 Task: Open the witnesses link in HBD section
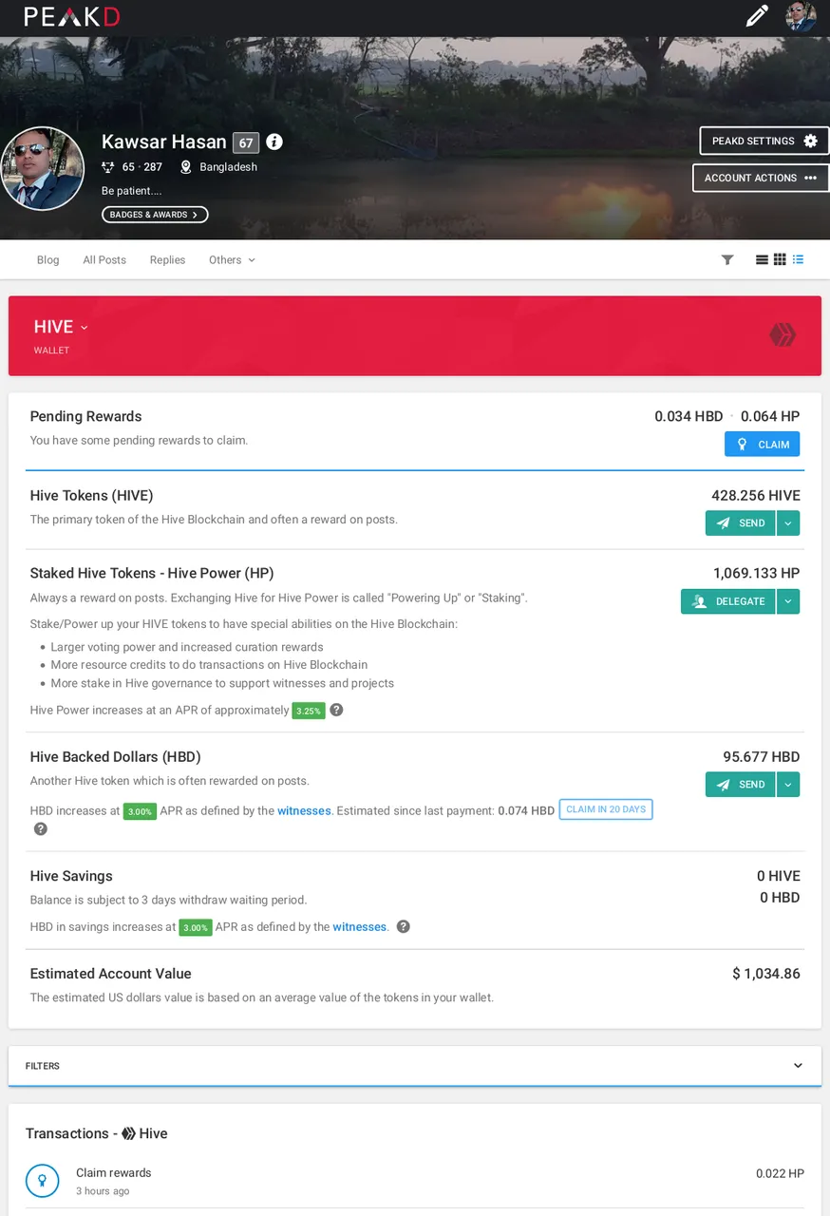point(304,810)
